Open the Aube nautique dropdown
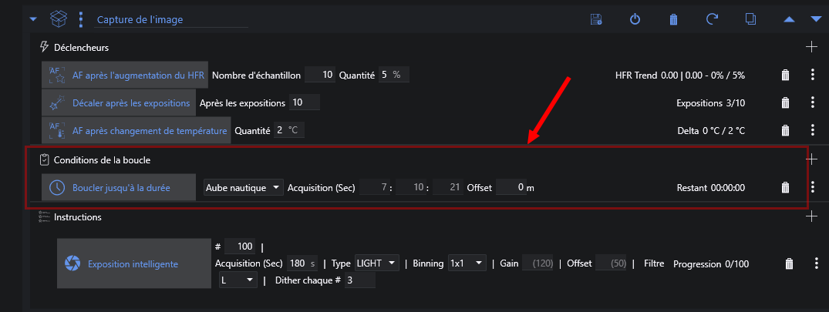The height and width of the screenshot is (312, 829). [243, 187]
